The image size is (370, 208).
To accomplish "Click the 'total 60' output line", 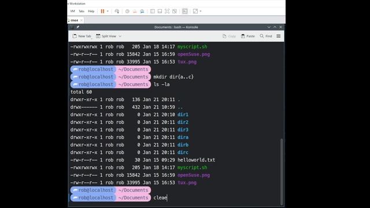I will click(x=81, y=92).
